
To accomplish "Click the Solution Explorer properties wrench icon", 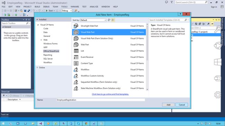I will (x=208, y=24).
